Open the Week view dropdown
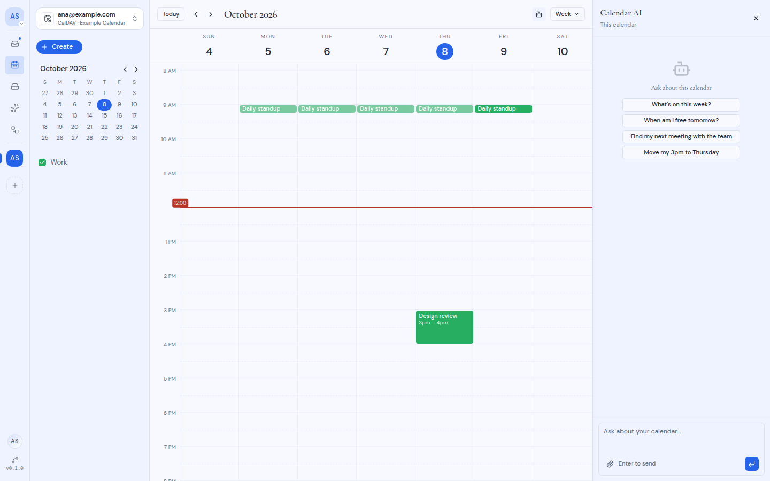 point(567,14)
